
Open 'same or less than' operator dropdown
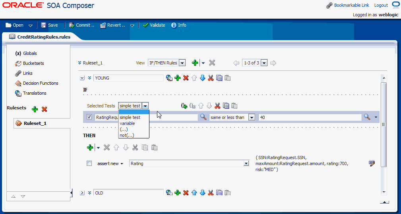(252, 117)
